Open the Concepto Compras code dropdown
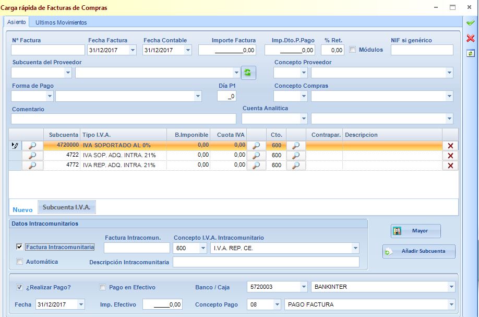 point(304,96)
